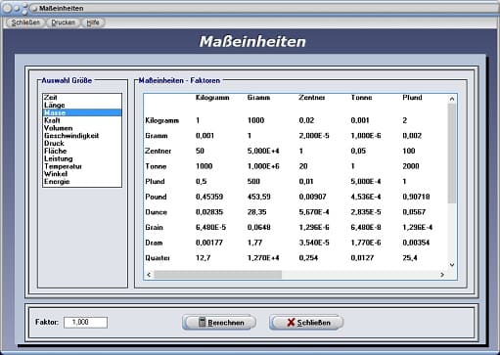Click the calculator icon on Berechnen
Viewport: 500px width, 355px height.
(203, 322)
